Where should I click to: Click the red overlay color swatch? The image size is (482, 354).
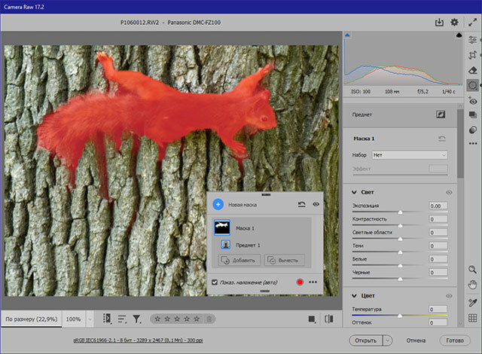(x=299, y=282)
